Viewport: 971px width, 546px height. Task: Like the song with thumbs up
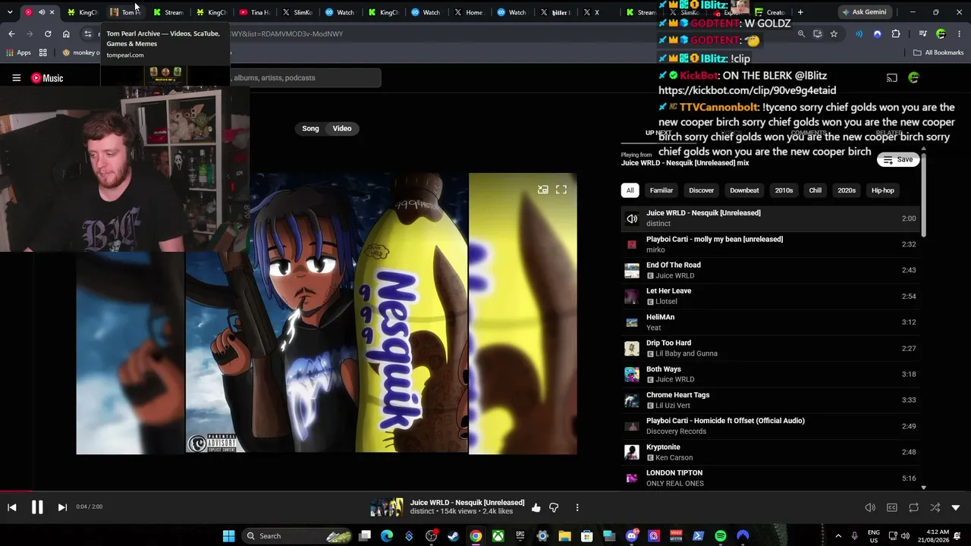tap(536, 507)
